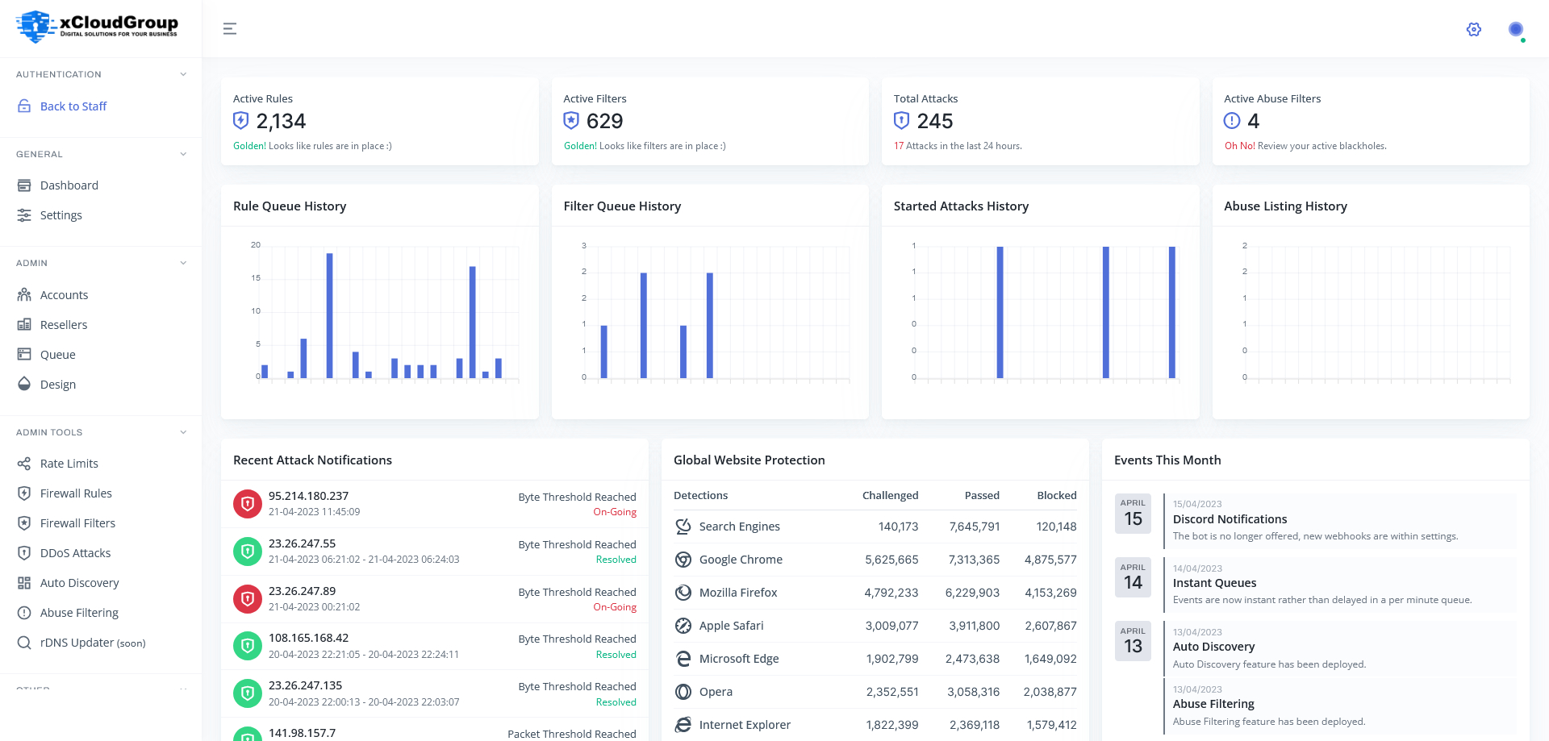Click the red shield icon beside 95.214.180.237
The height and width of the screenshot is (741, 1549).
(248, 503)
